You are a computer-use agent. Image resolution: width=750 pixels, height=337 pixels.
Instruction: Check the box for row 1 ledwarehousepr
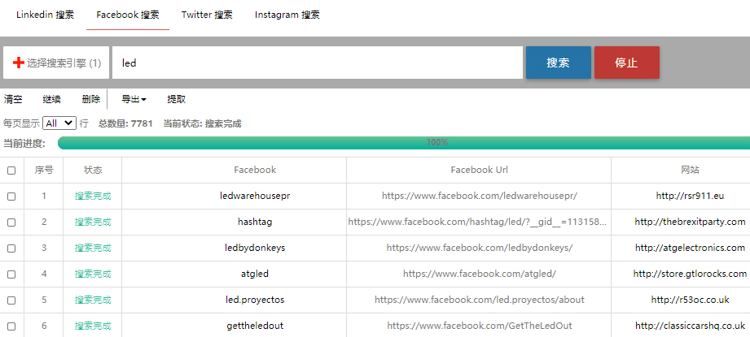tap(11, 197)
